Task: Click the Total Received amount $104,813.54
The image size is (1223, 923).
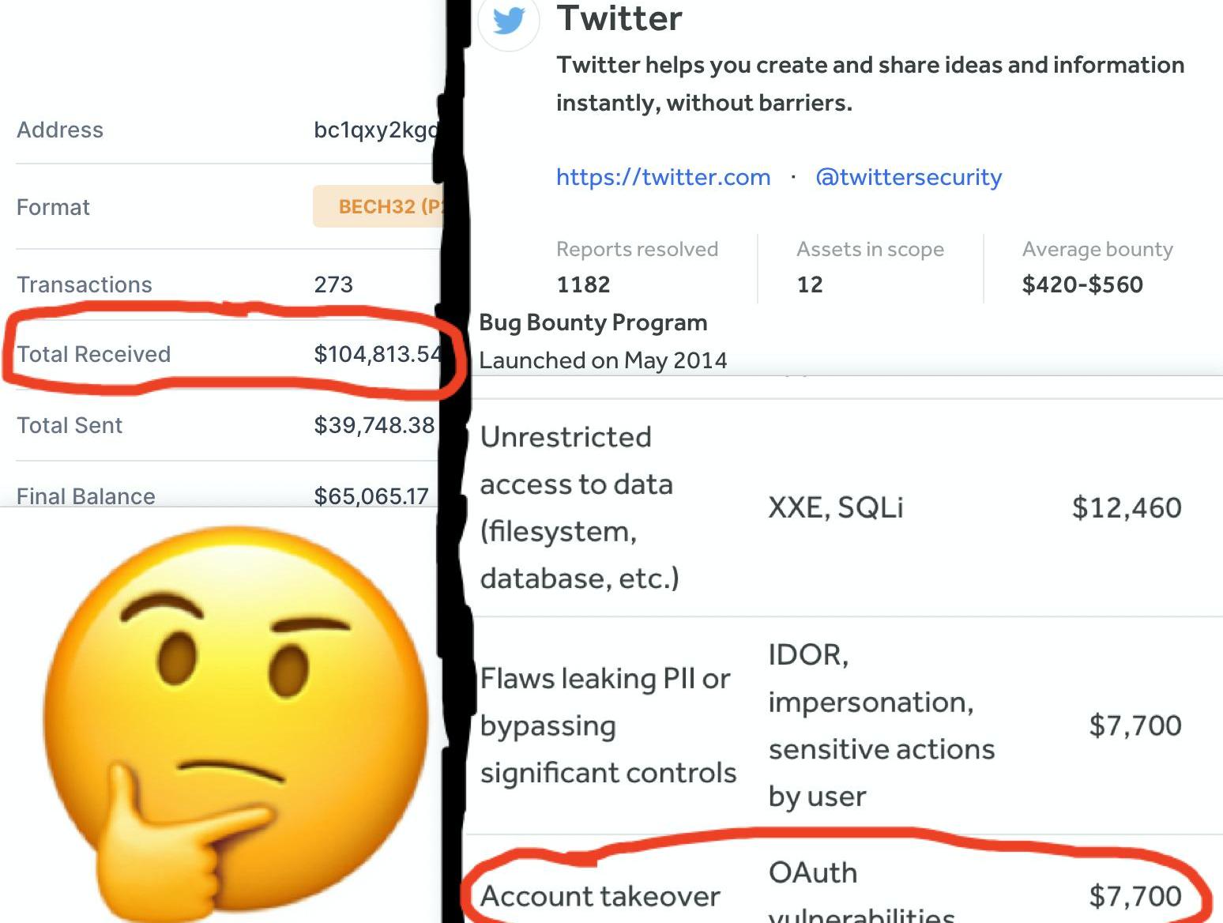Action: point(378,354)
